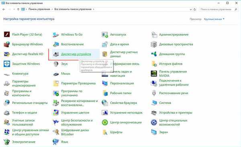The image size is (241, 147).
Task: Open Телефон и модем icon
Action: point(7,113)
